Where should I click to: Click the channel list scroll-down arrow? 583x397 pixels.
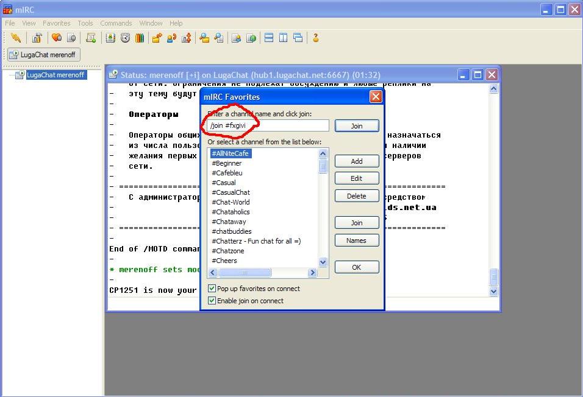(323, 262)
